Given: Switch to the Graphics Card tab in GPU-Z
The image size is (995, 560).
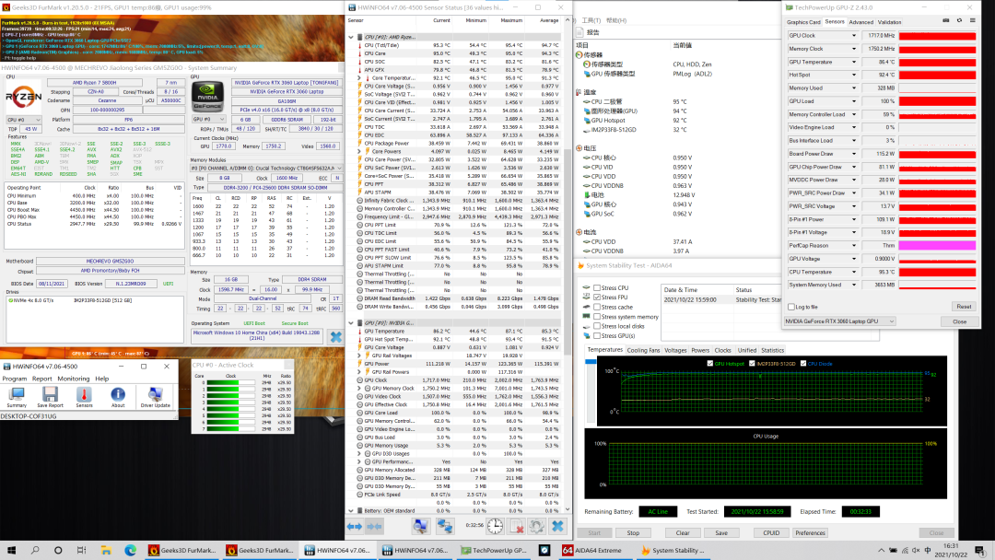Looking at the screenshot, I should point(803,22).
